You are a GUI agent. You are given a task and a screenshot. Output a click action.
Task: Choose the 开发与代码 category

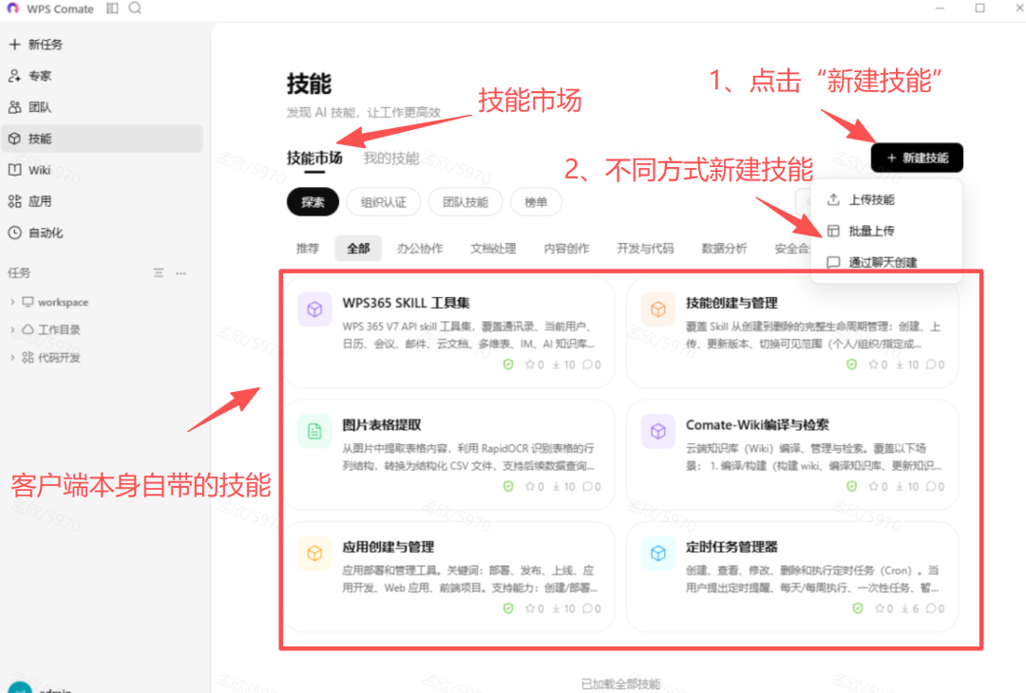[x=645, y=249]
